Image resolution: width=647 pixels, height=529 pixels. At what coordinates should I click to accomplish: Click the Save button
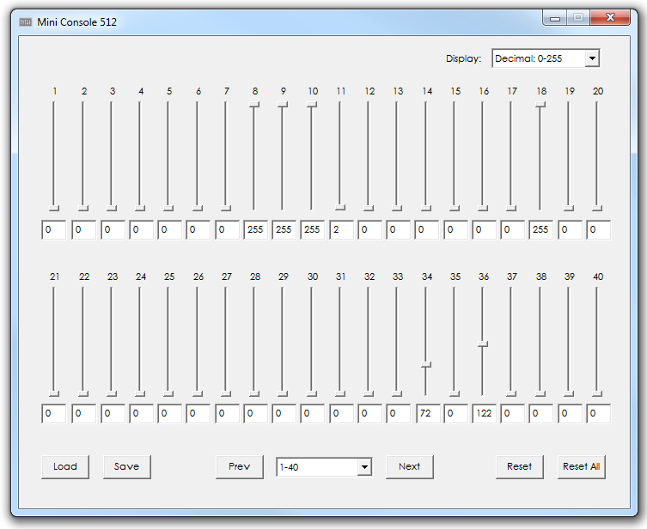click(x=126, y=466)
